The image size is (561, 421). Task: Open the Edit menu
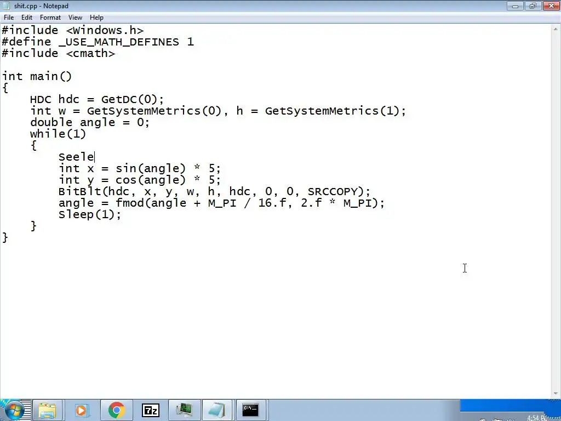[x=27, y=17]
